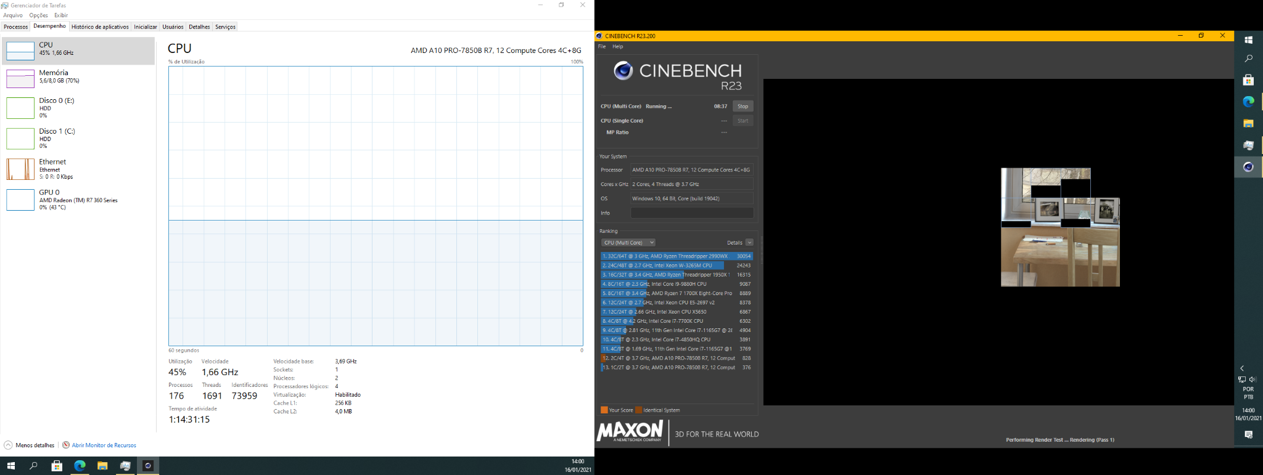
Task: Select the Core i7-7700K ranking row
Action: [677, 321]
